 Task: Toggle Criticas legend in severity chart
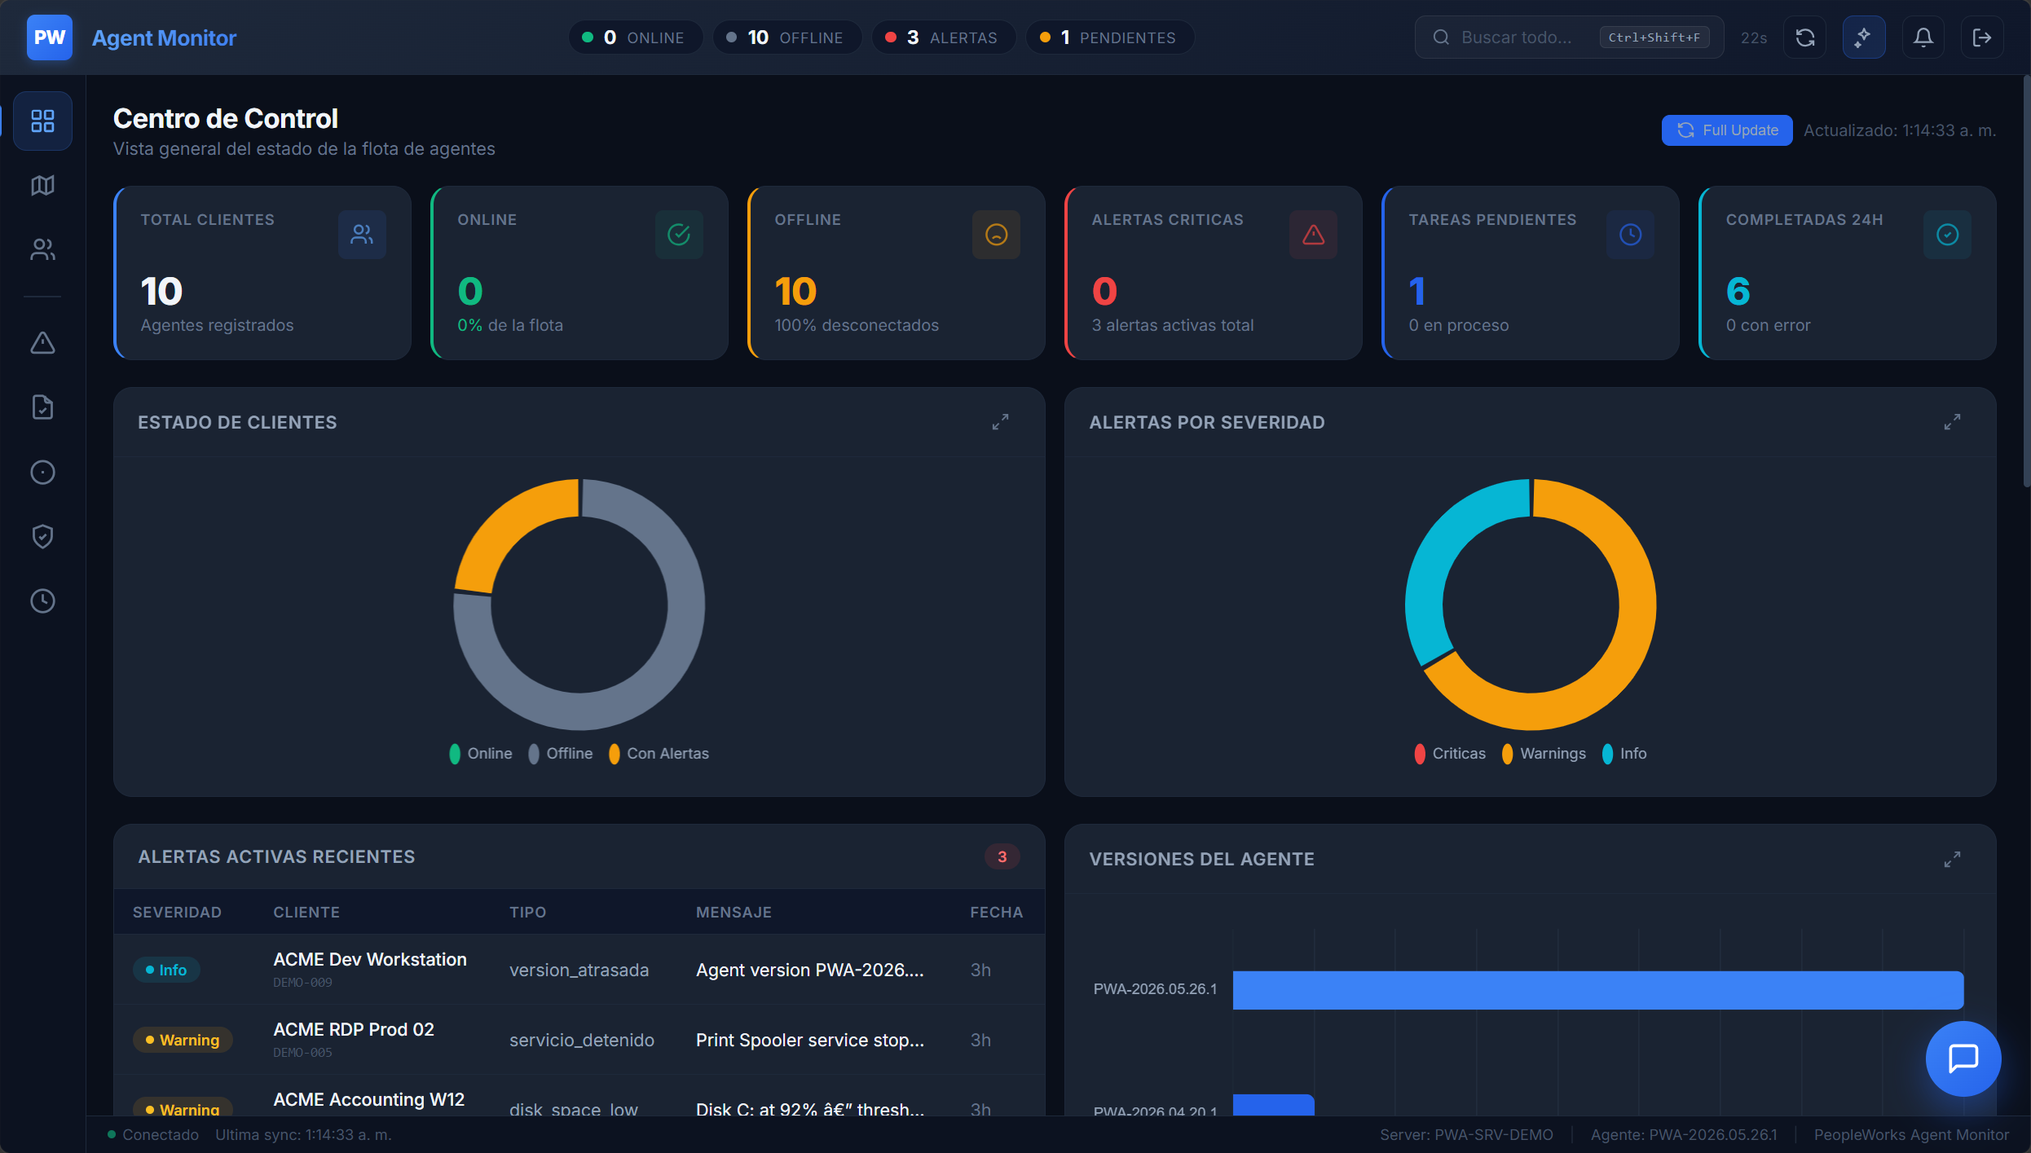click(1450, 754)
